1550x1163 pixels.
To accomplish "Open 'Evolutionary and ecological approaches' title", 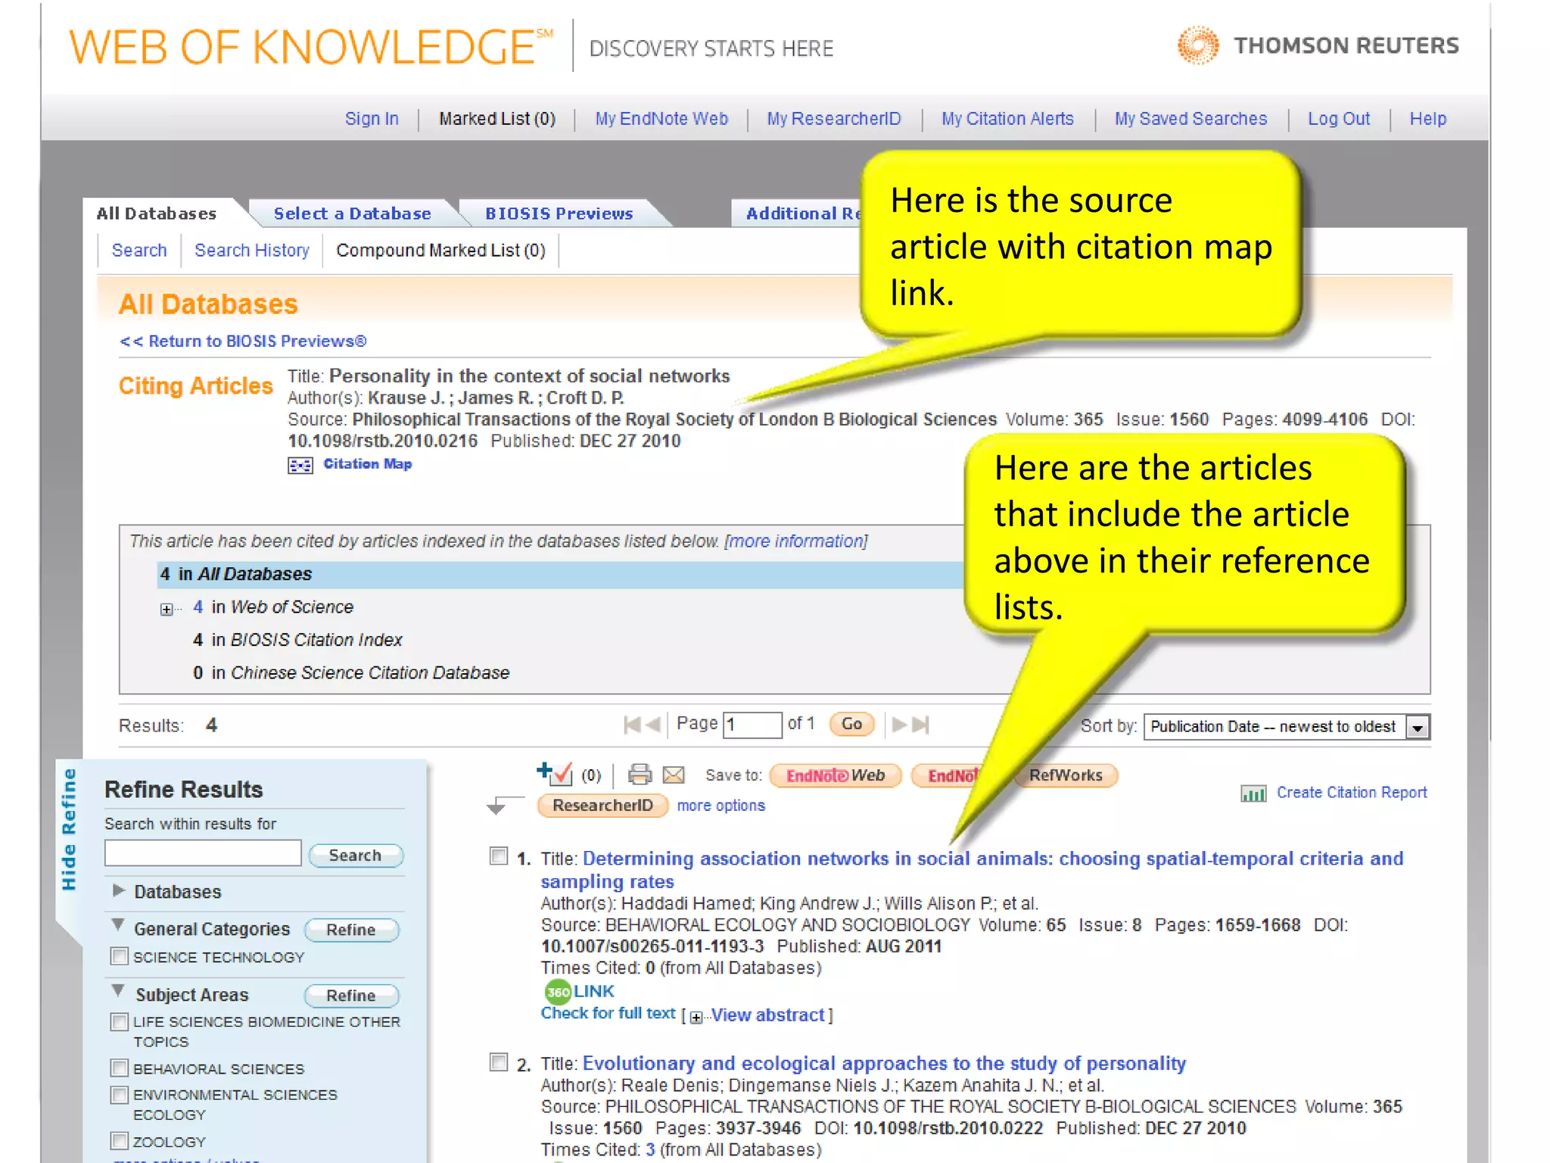I will click(x=884, y=1063).
